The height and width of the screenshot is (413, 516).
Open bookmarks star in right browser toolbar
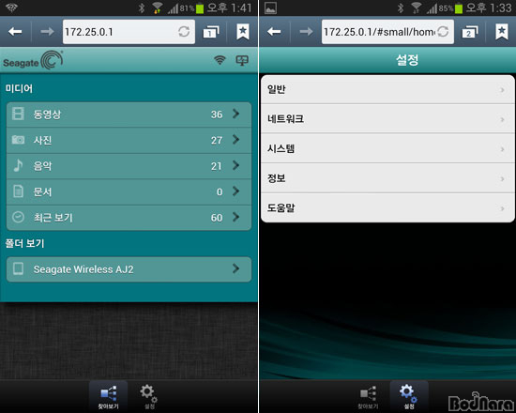pos(502,32)
